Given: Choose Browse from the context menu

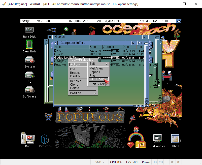Looking at the screenshot, I should pos(78,73).
